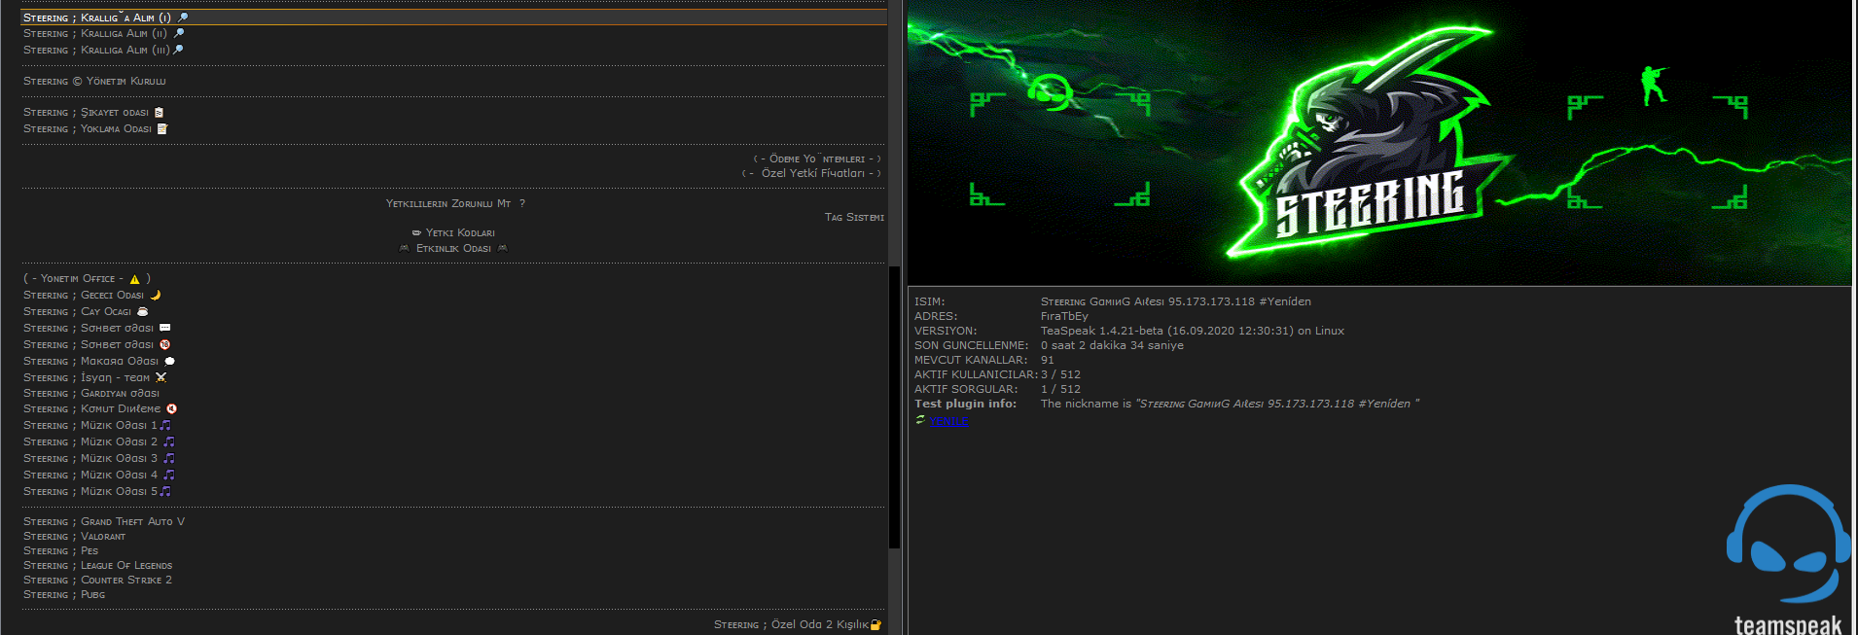The height and width of the screenshot is (635, 1858).
Task: Select the Steering ; Grand Theft Auto V channel
Action: [x=104, y=522]
